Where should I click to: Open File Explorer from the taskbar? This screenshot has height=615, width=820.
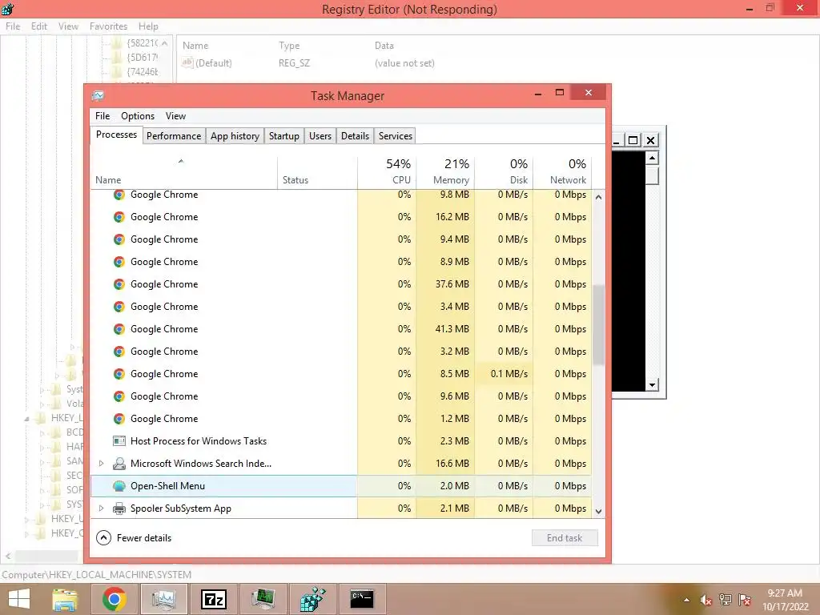coord(66,599)
